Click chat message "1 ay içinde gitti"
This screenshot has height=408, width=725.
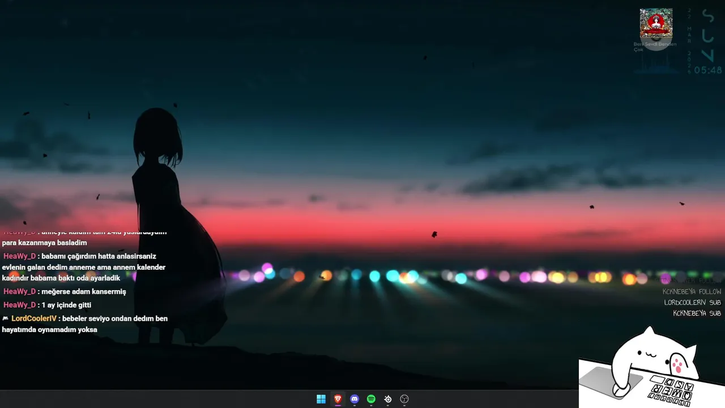[66, 305]
